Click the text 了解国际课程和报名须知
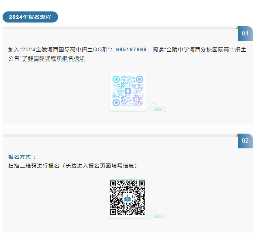This screenshot has height=234, width=254. point(54,58)
